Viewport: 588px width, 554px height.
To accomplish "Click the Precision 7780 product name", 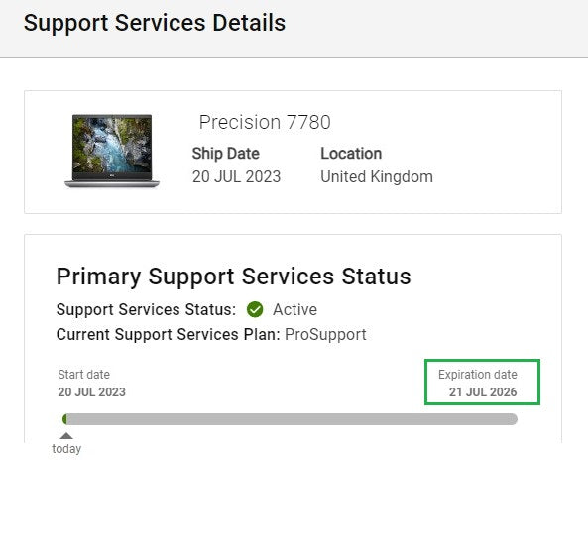I will pos(265,122).
